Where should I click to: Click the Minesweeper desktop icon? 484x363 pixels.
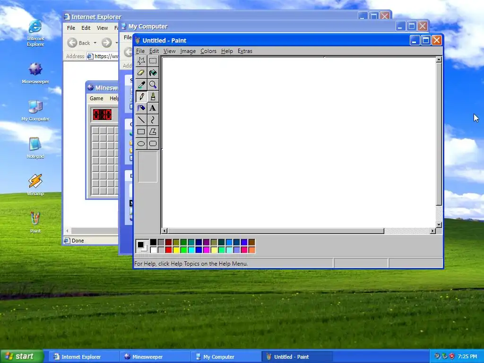[35, 73]
